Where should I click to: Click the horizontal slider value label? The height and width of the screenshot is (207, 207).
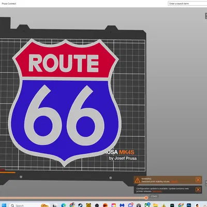tap(154, 196)
